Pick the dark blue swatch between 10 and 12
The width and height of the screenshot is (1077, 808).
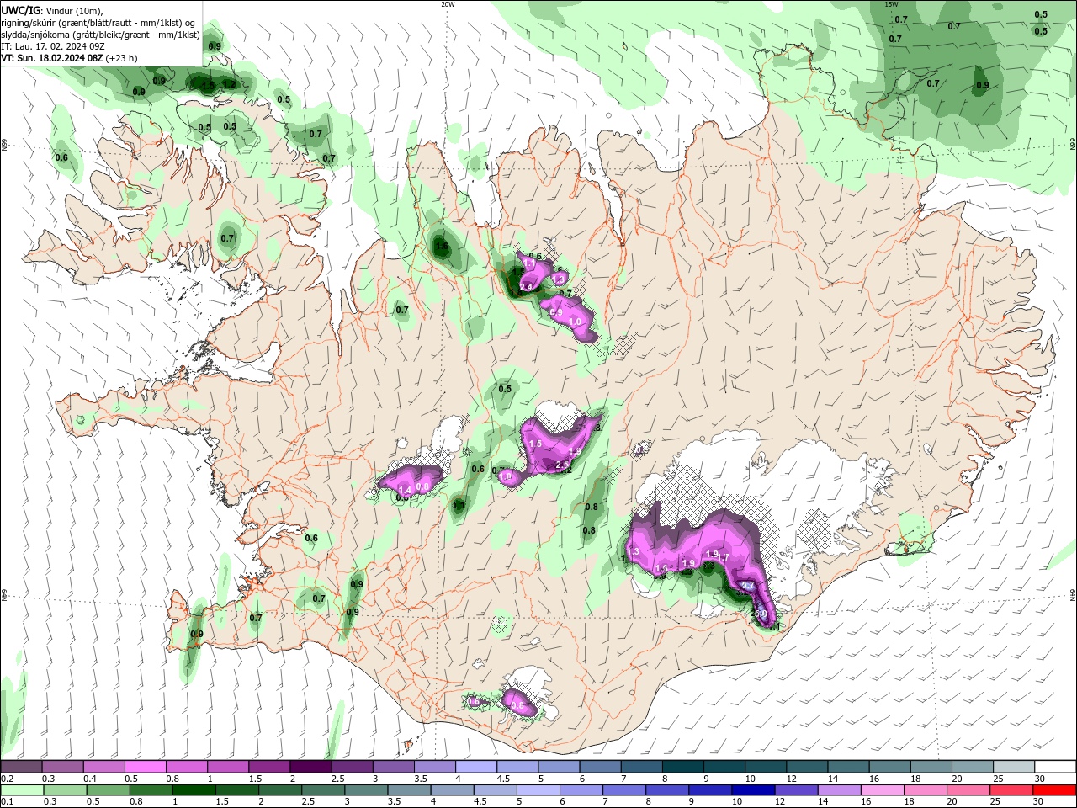coord(753,790)
